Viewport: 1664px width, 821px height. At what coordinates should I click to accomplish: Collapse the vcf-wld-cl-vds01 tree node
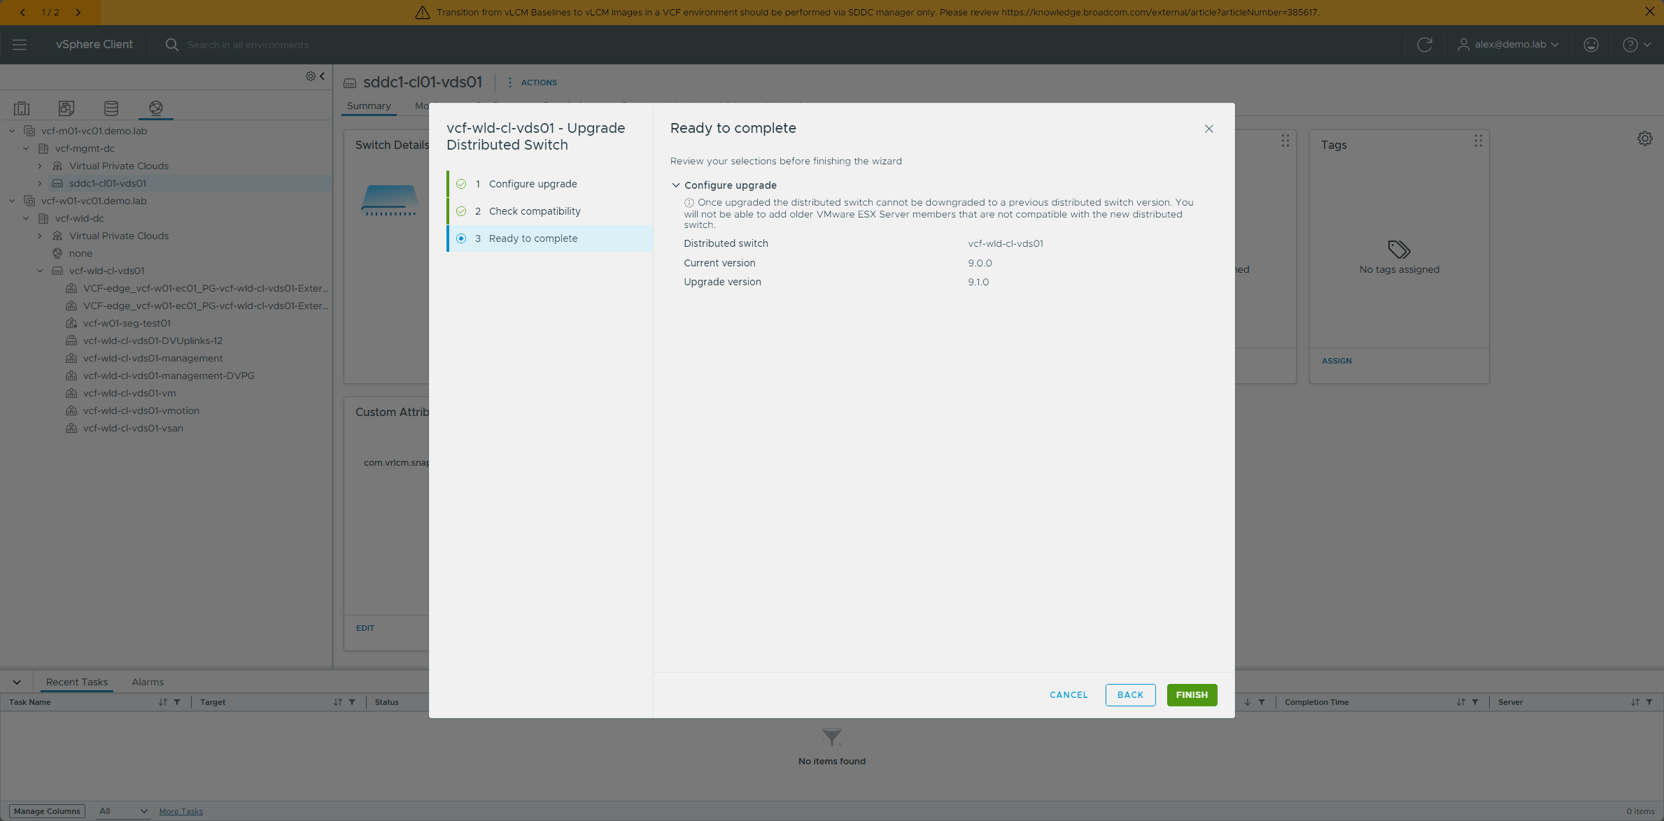coord(40,271)
